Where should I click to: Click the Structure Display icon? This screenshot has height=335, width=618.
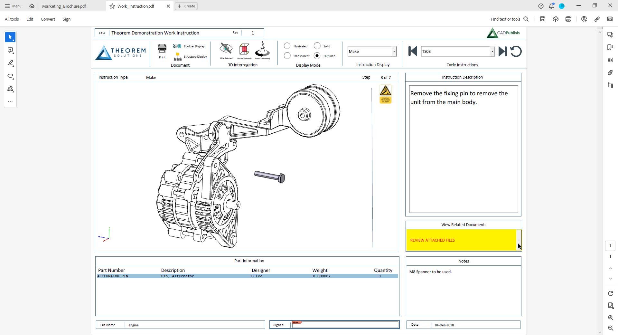pyautogui.click(x=177, y=57)
